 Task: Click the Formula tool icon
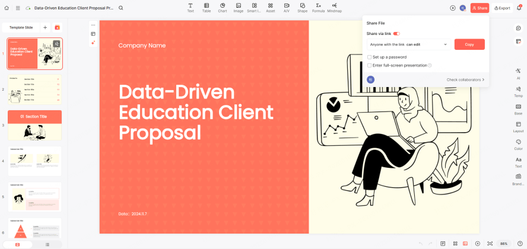click(319, 8)
